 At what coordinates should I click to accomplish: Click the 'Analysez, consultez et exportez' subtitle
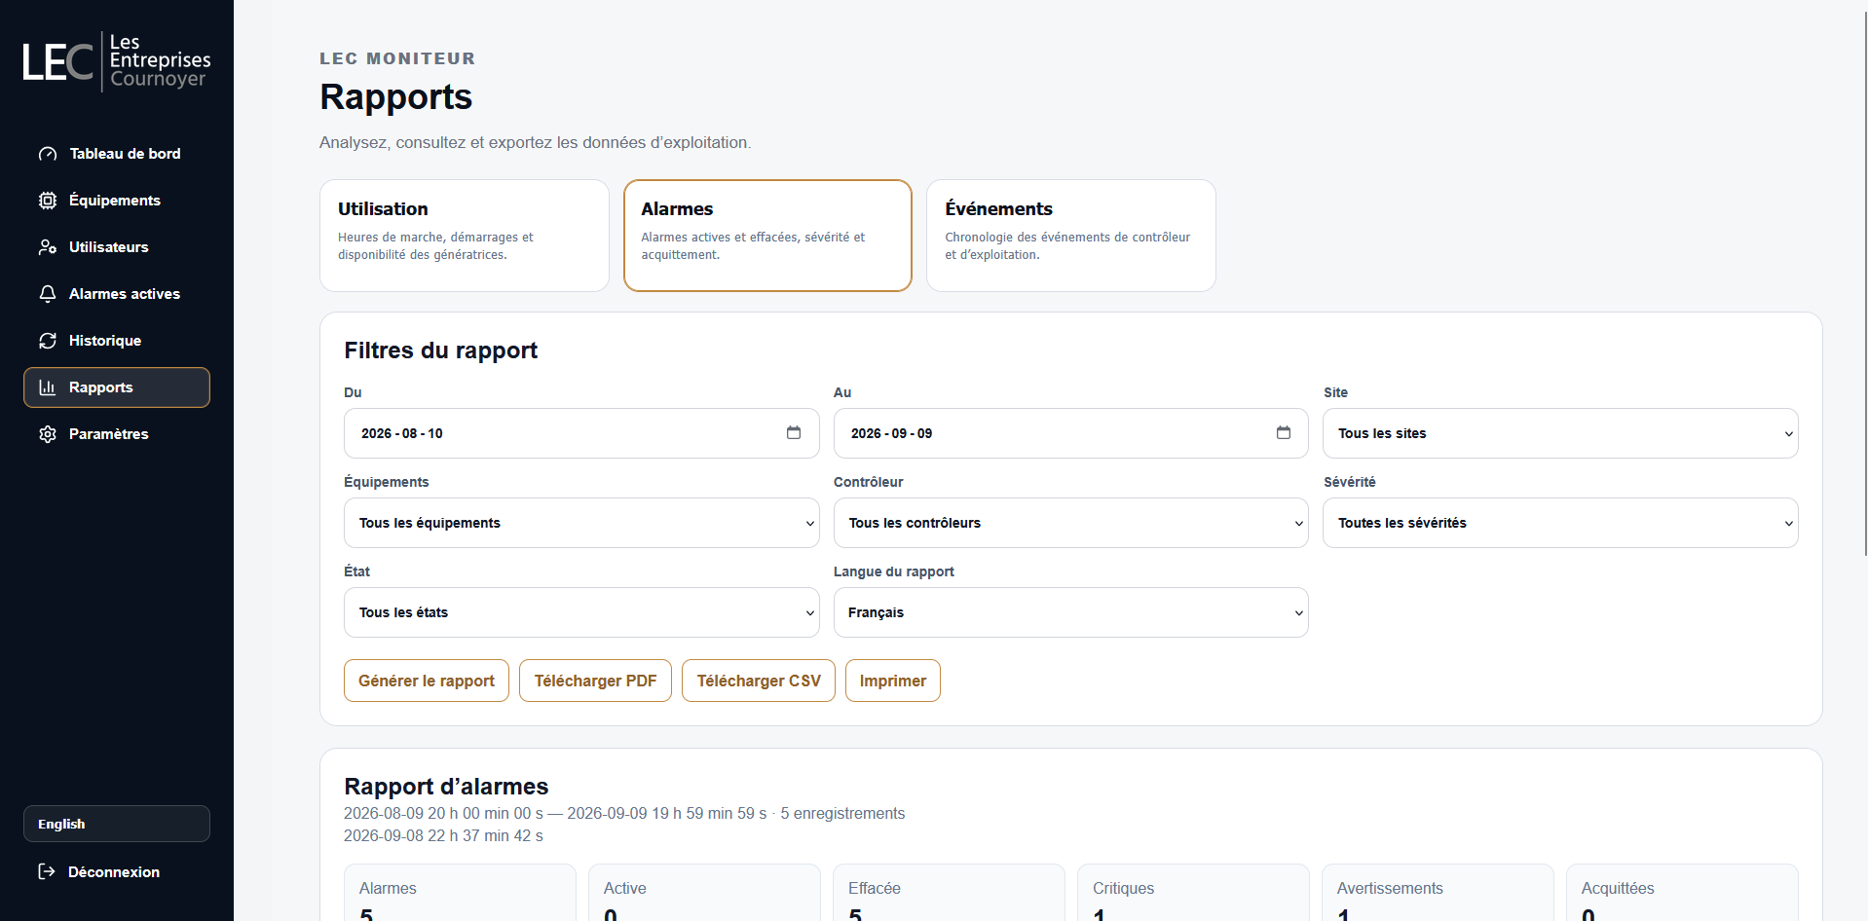(x=536, y=142)
